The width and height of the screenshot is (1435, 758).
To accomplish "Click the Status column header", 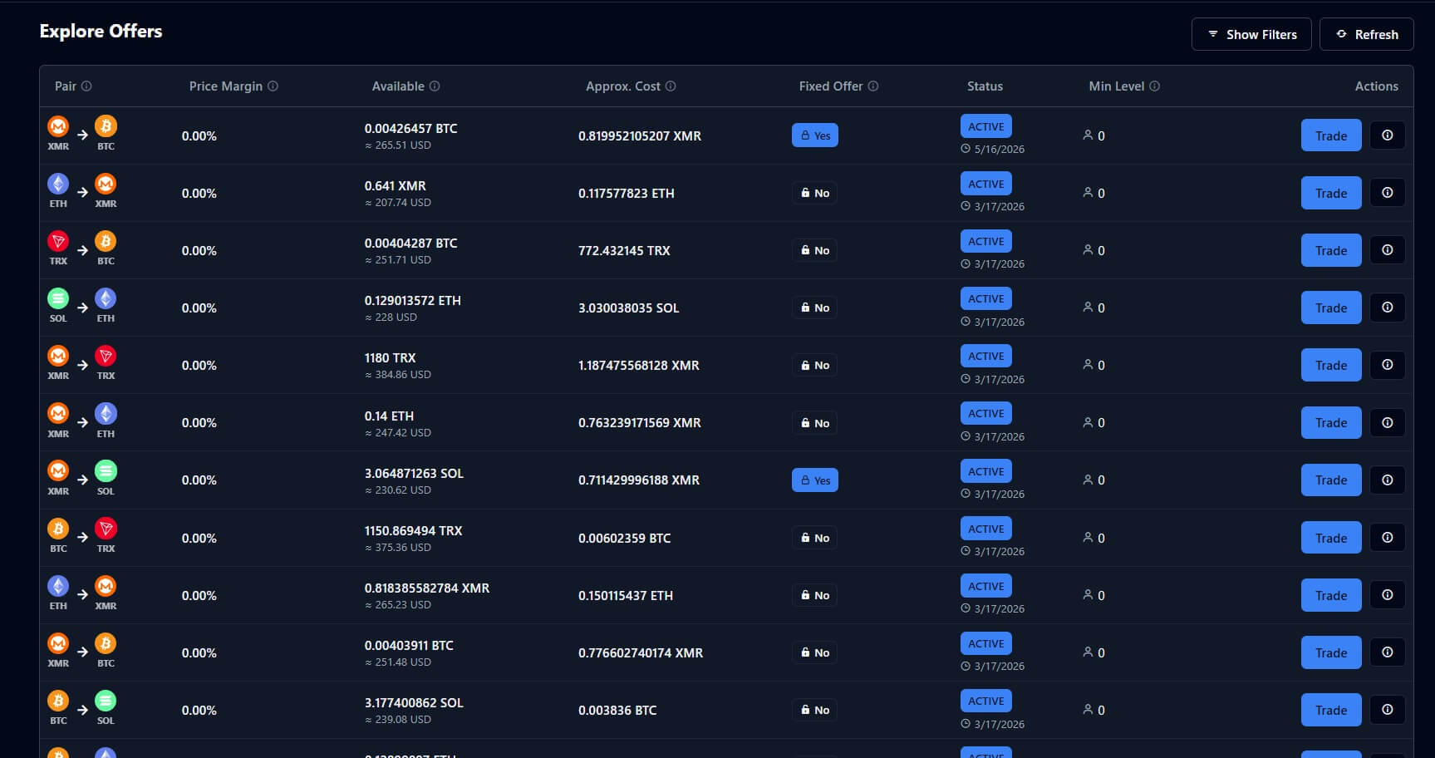I will tap(985, 86).
